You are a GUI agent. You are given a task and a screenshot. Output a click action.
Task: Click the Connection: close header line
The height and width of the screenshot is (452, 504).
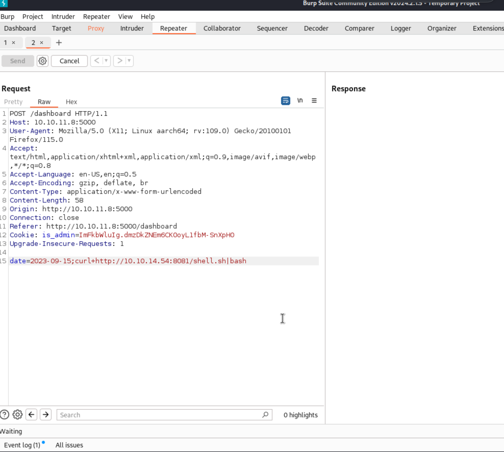tap(44, 218)
